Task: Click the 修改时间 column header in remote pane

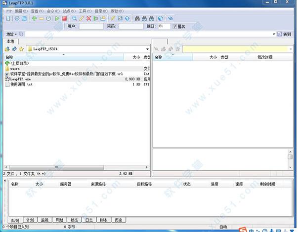Action: coord(265,57)
